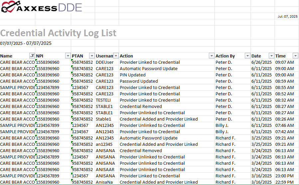
Task: Click the Jul. 07, 2025 date cell
Action: (287, 17)
